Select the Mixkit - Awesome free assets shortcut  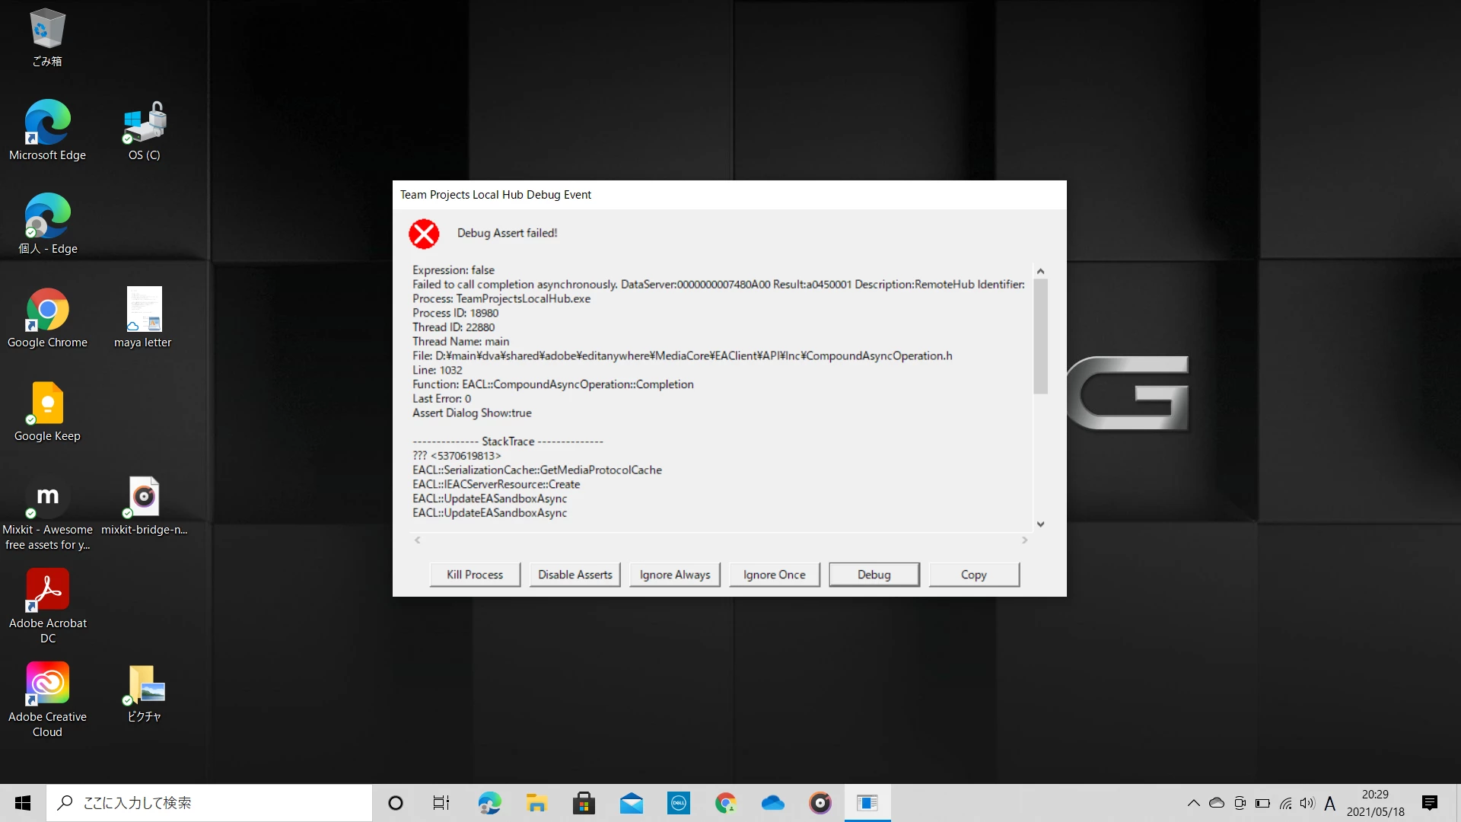point(47,511)
